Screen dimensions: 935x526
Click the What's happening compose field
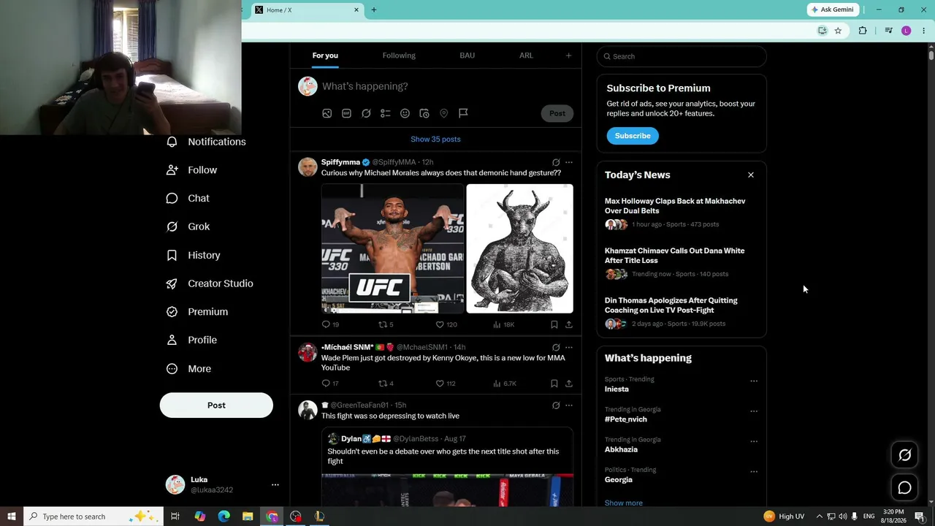(365, 86)
